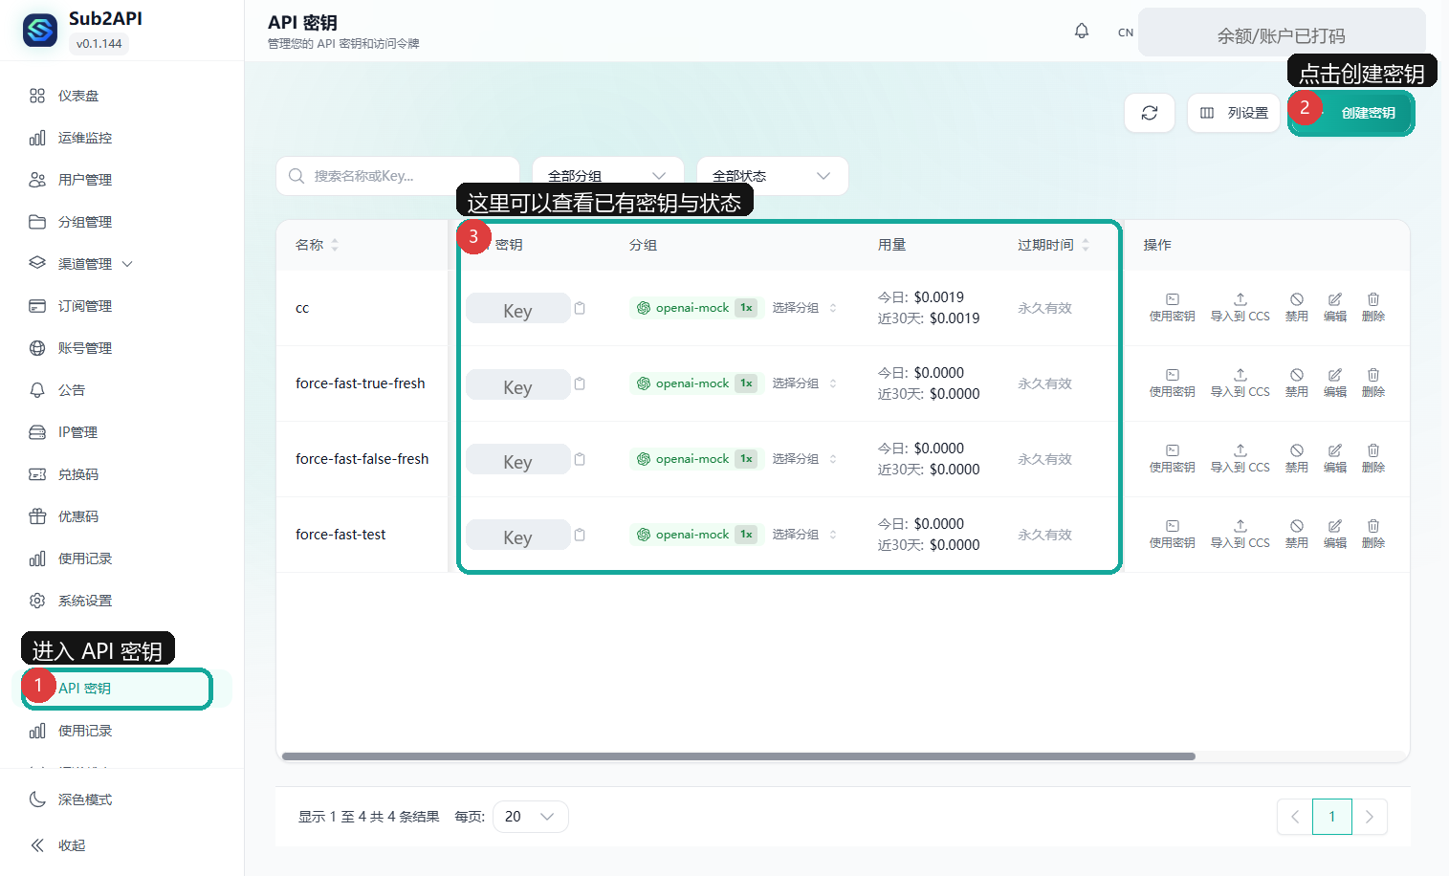
Task: Disable the force-fast-test key
Action: coord(1297,534)
